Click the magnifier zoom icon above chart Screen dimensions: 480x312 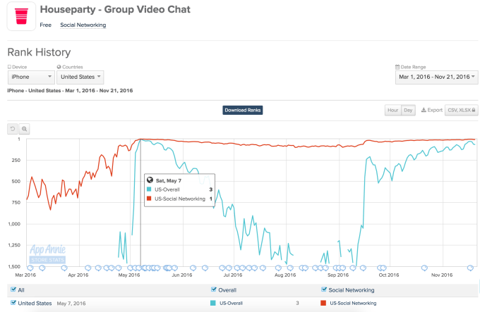point(24,129)
